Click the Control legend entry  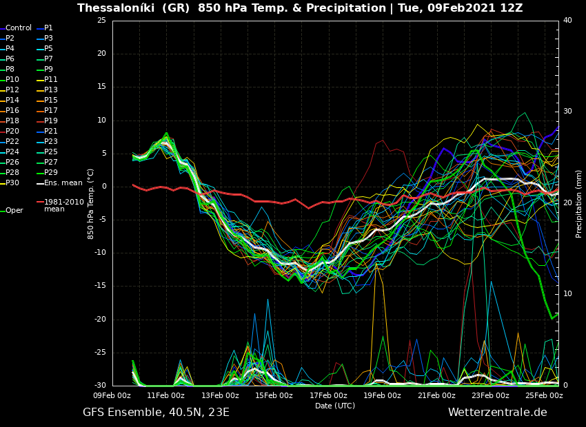[x=19, y=28]
